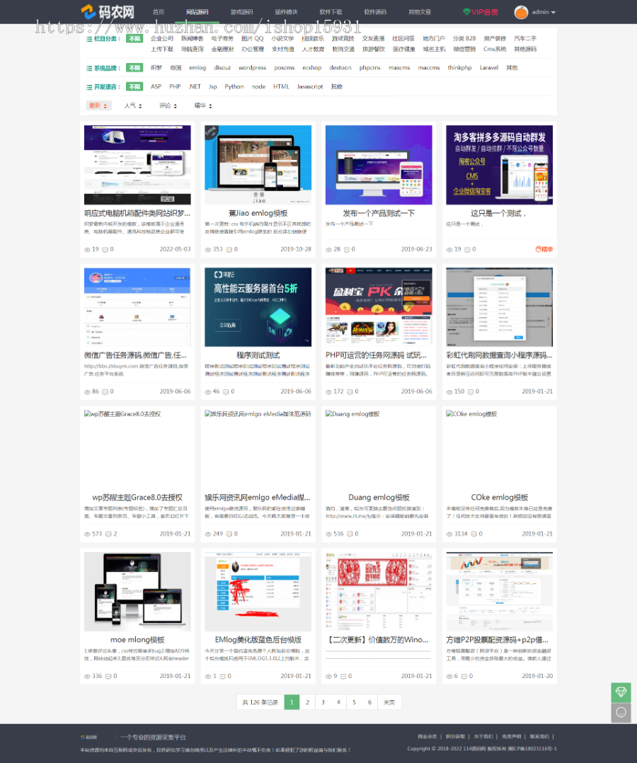Select 不限 in 栏目分类 filter
The image size is (637, 763).
(134, 38)
